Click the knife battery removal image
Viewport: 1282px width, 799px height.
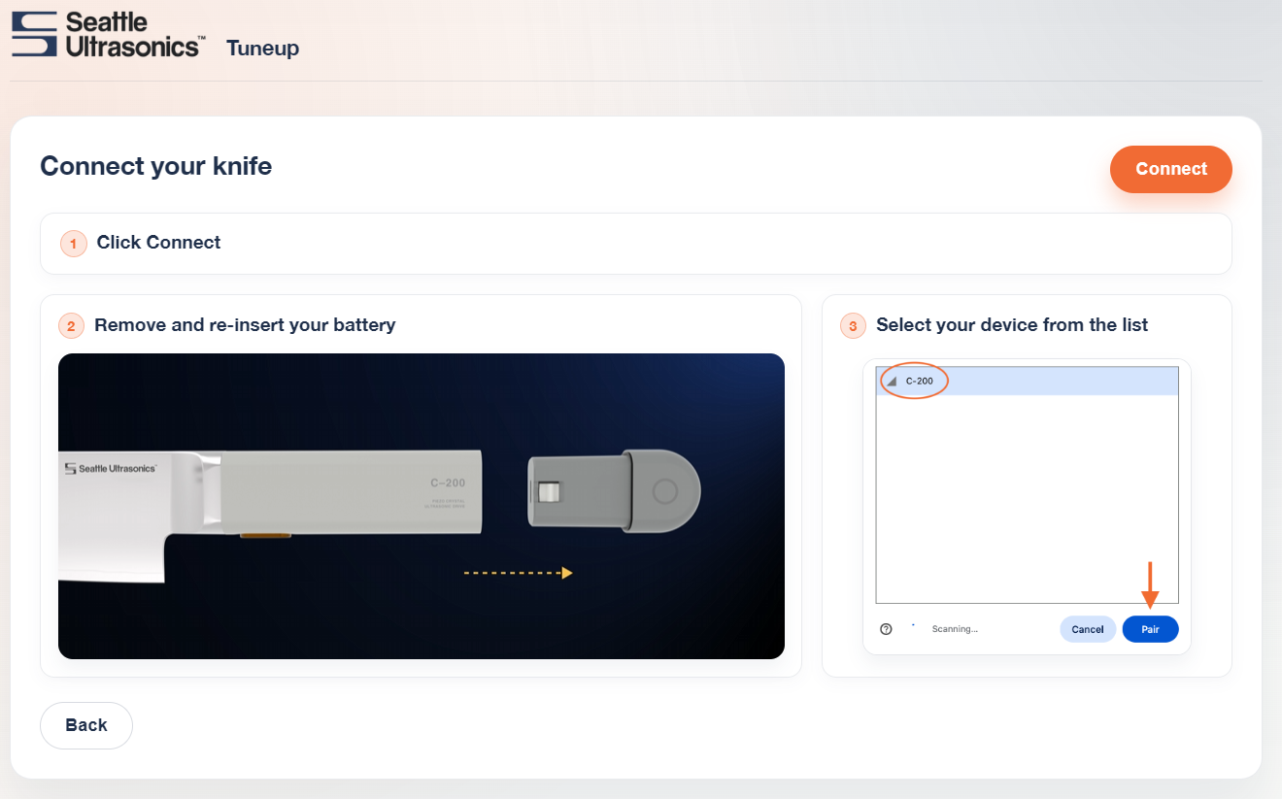pos(421,506)
